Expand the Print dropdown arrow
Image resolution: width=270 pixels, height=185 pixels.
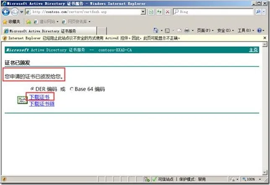pyautogui.click(x=193, y=31)
